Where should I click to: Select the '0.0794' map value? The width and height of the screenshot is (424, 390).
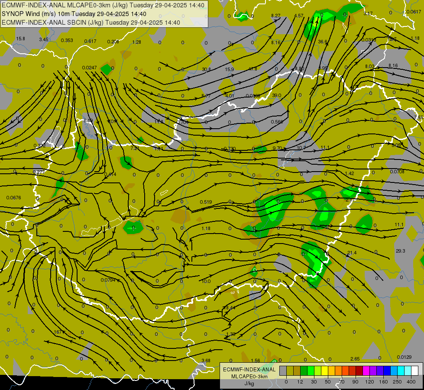(x=108, y=280)
